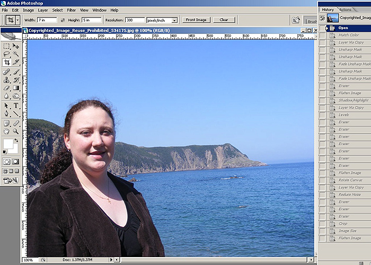The image size is (371, 265).
Task: Select the history snapshot thumbnail
Action: point(333,18)
